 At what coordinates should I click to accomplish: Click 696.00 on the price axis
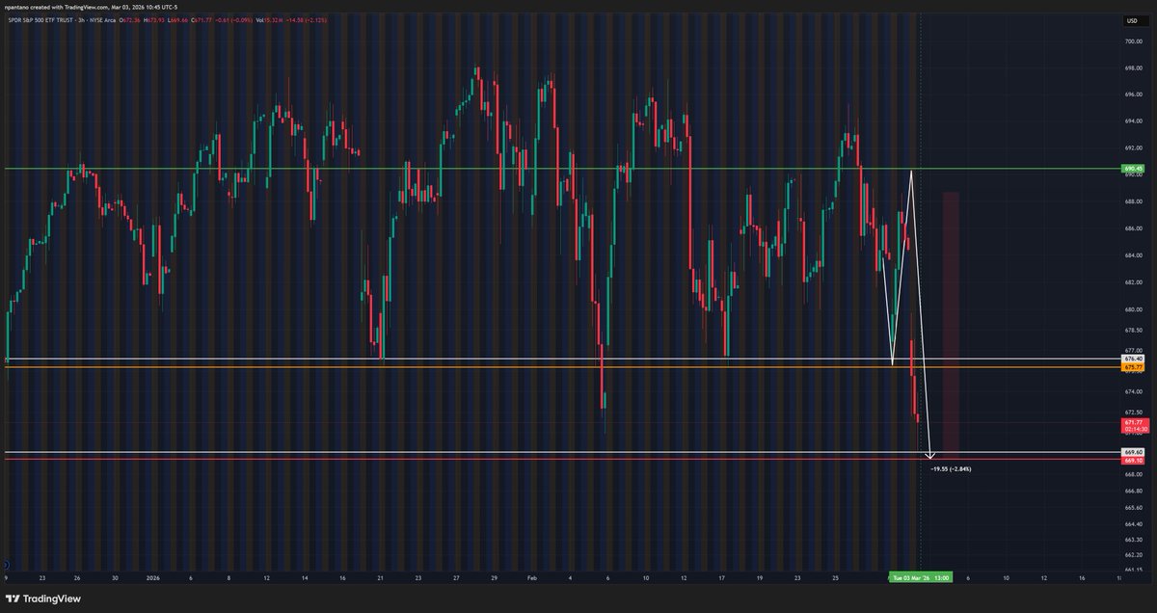[1133, 95]
